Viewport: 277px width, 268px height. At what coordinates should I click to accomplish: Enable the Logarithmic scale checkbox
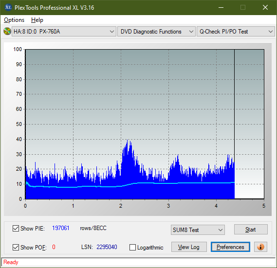click(x=132, y=247)
